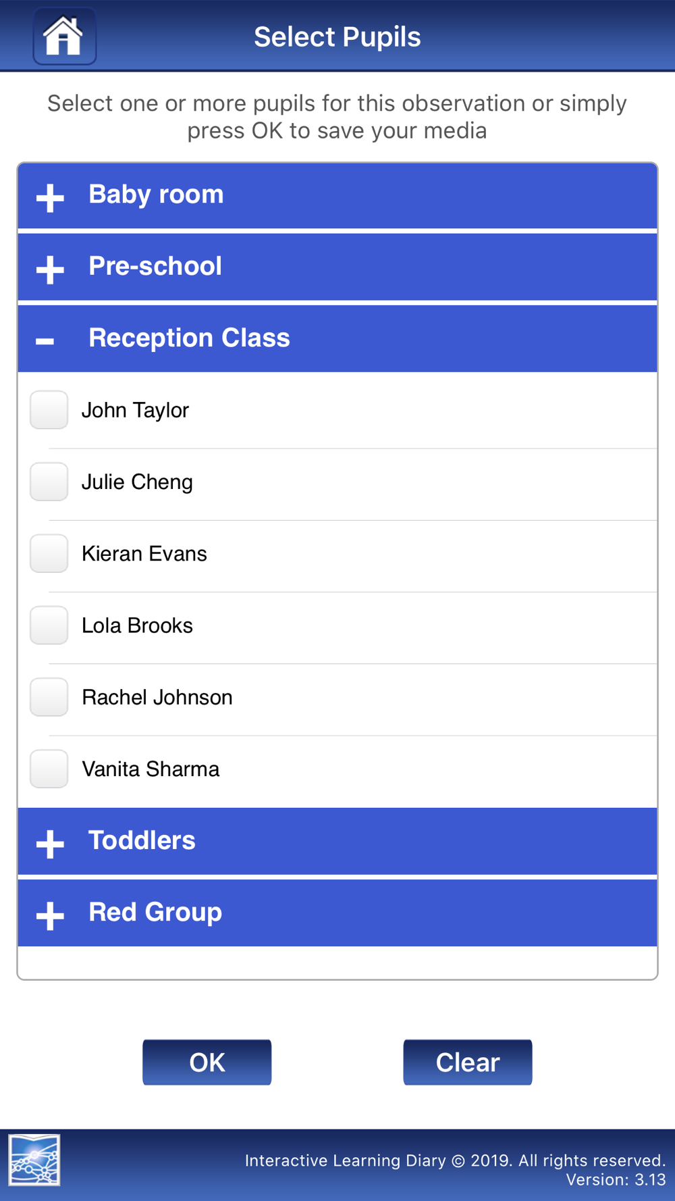Screen dimensions: 675x1201
Task: Expand Baby room with plus icon
Action: tap(50, 198)
